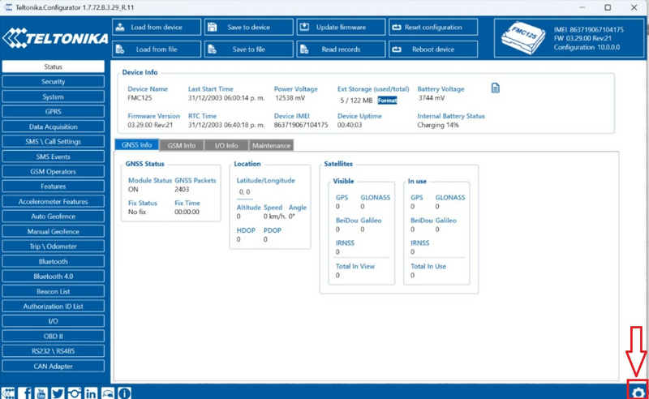649x399 pixels.
Task: Select Status in the sidebar
Action: pos(54,66)
